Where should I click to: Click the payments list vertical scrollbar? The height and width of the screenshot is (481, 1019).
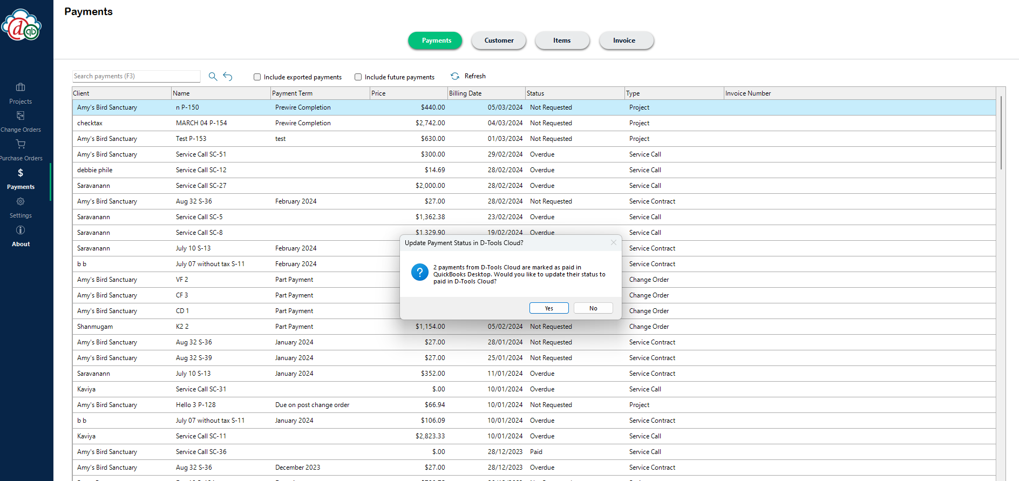tap(1001, 133)
